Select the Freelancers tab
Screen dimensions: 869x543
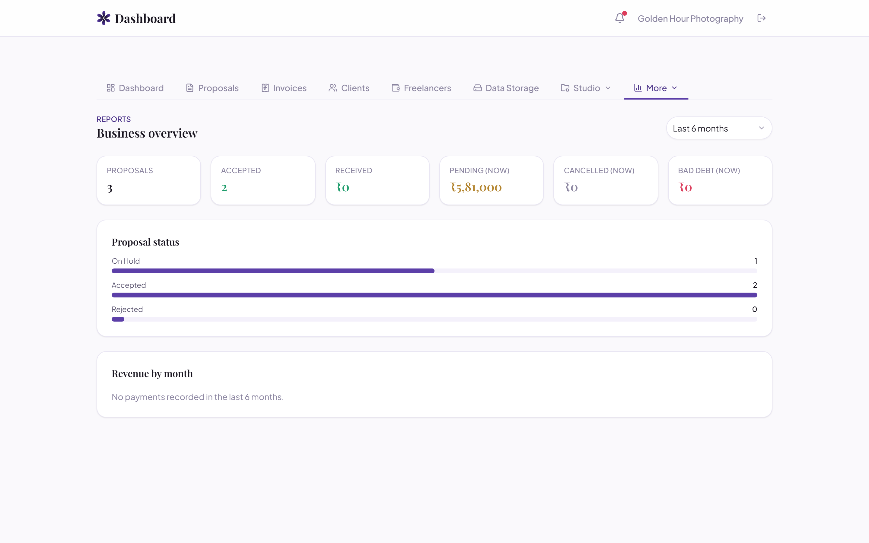coord(421,88)
